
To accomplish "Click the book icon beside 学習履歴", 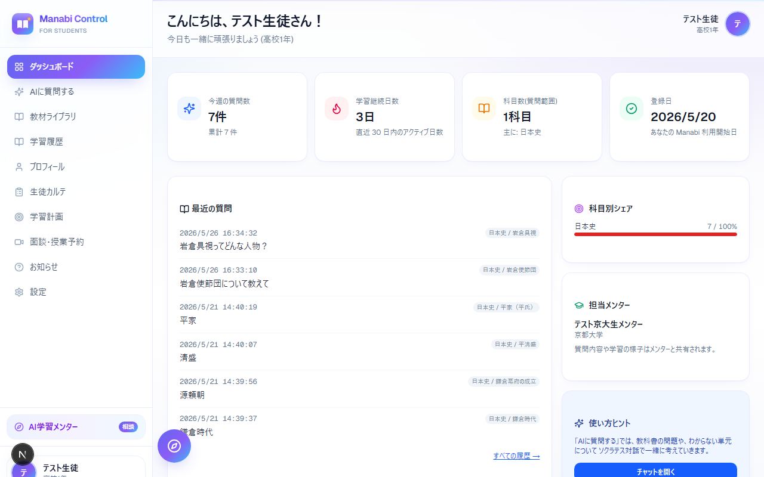I will click(x=19, y=142).
